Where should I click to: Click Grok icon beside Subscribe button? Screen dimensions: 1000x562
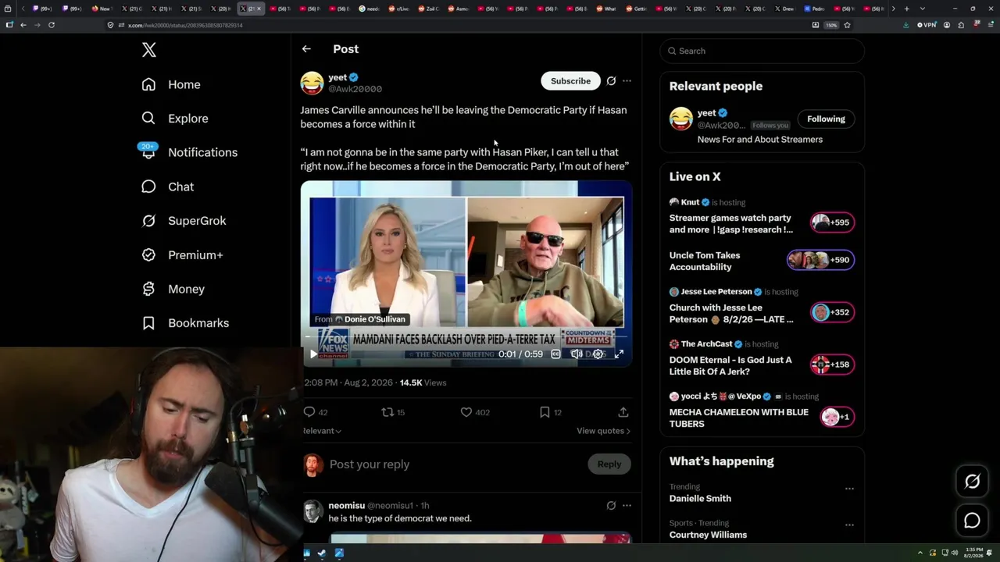(x=611, y=81)
